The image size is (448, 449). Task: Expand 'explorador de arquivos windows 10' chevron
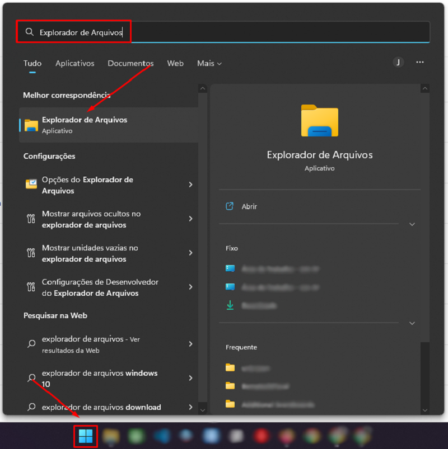(191, 378)
